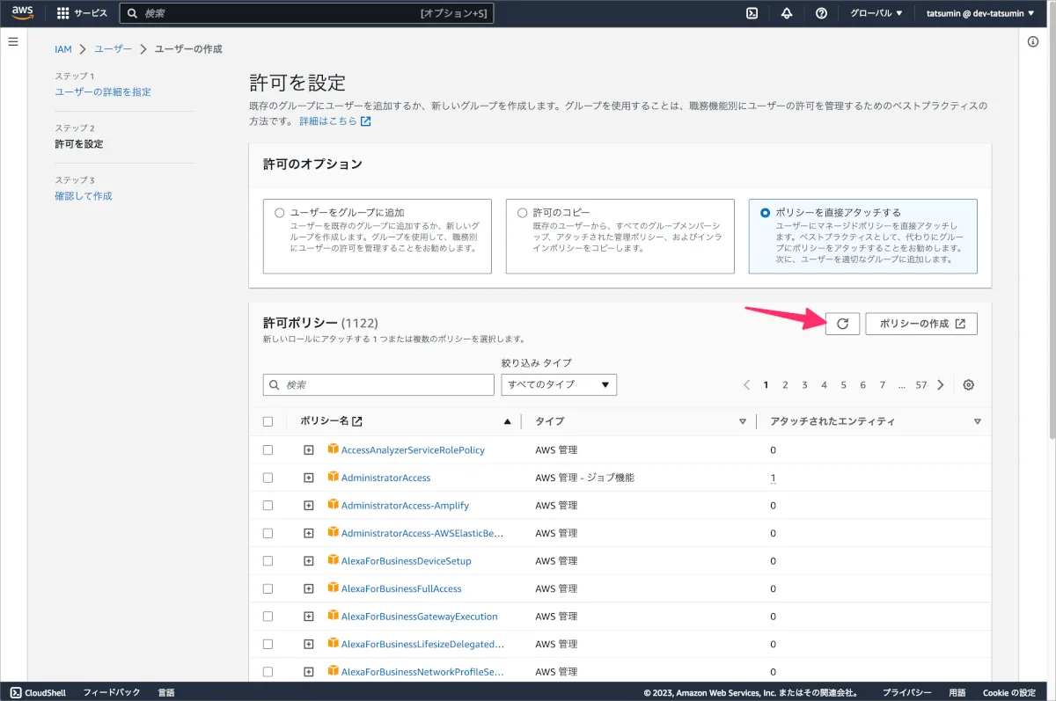The width and height of the screenshot is (1056, 701).
Task: Click the help question mark icon
Action: pos(821,13)
